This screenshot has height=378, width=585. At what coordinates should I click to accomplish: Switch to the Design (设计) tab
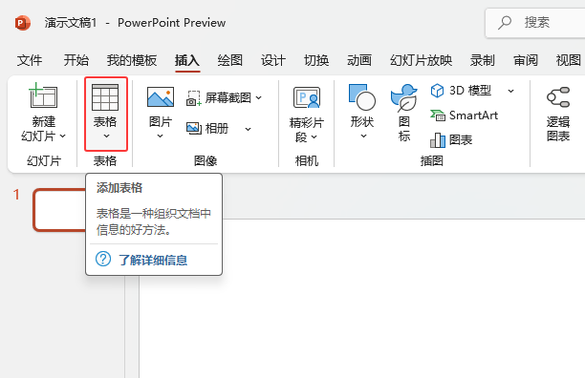pos(273,60)
